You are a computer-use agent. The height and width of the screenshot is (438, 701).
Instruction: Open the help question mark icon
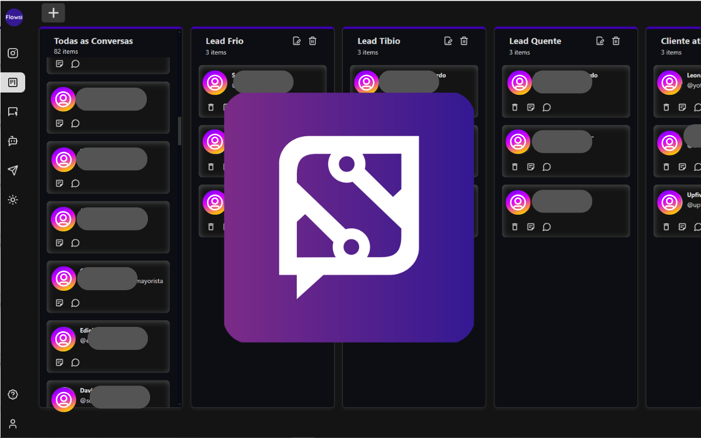click(13, 395)
